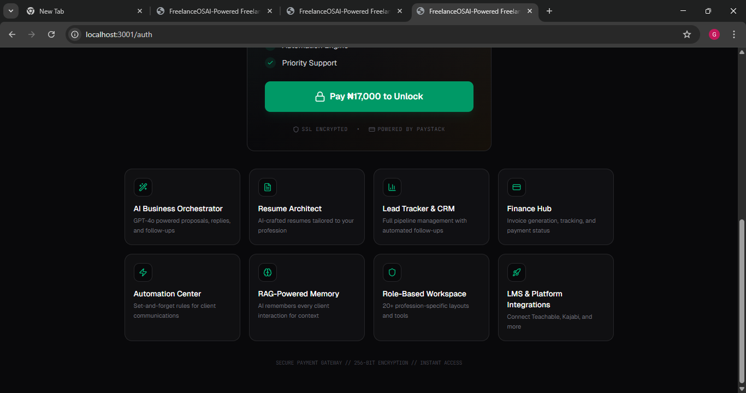
Task: Click the Lead Tracker & CRM title
Action: pyautogui.click(x=419, y=209)
